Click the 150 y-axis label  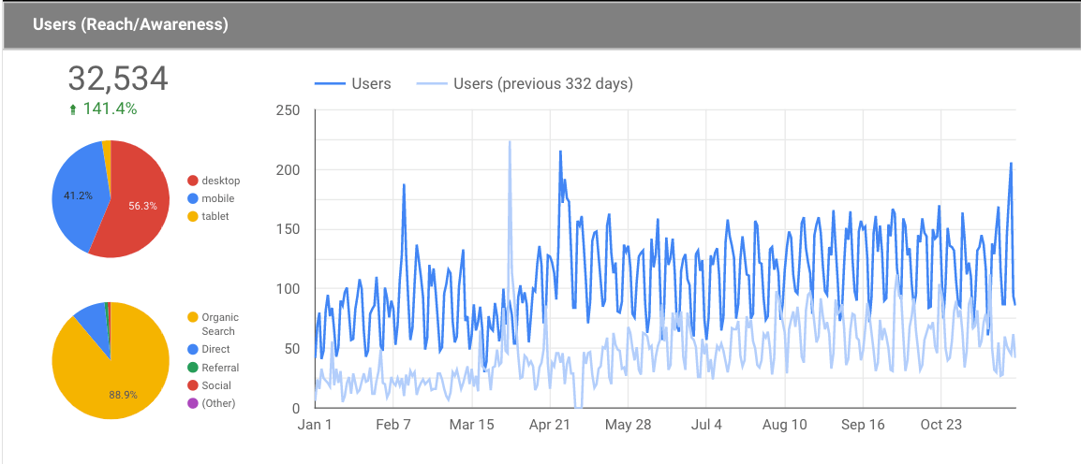pyautogui.click(x=286, y=229)
